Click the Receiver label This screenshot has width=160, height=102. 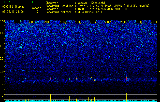click(52, 9)
